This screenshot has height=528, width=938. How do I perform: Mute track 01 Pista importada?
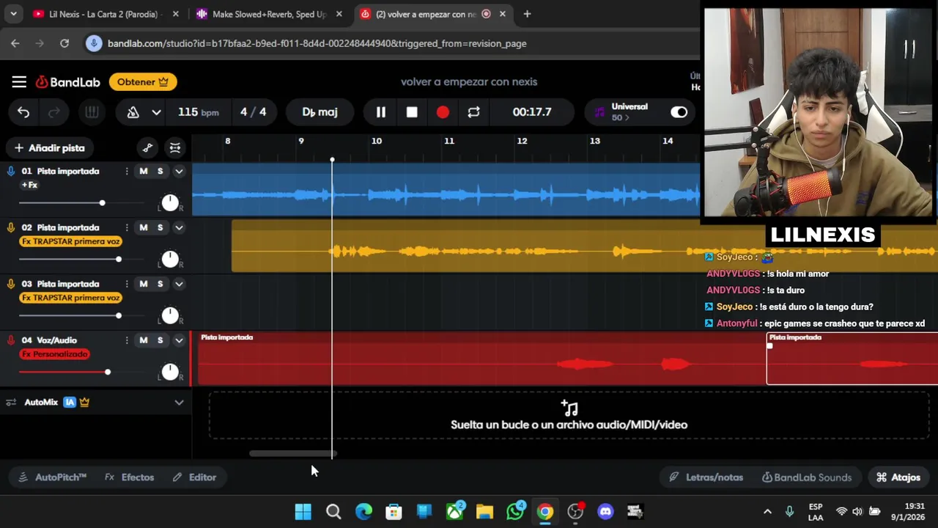(x=144, y=171)
